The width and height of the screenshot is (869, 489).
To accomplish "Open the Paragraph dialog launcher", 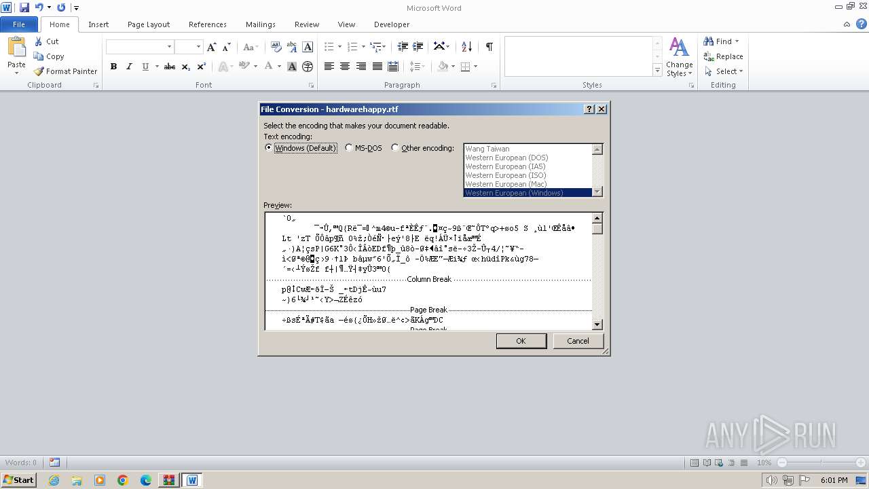I will click(x=494, y=86).
